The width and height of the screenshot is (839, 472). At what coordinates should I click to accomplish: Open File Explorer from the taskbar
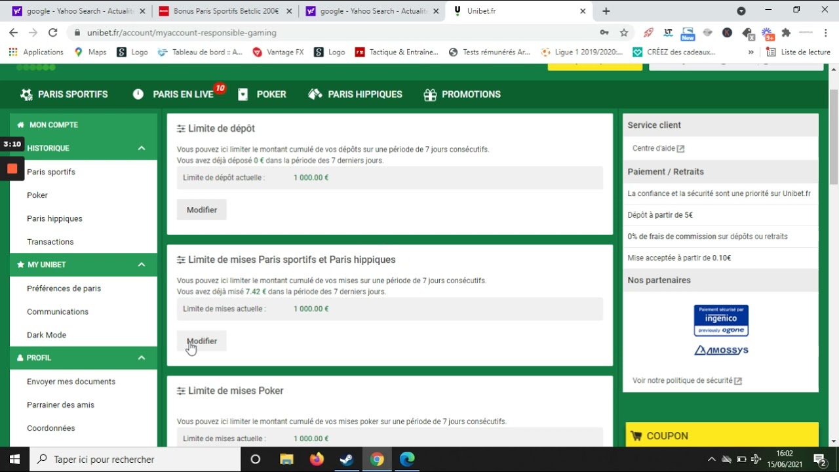click(286, 460)
